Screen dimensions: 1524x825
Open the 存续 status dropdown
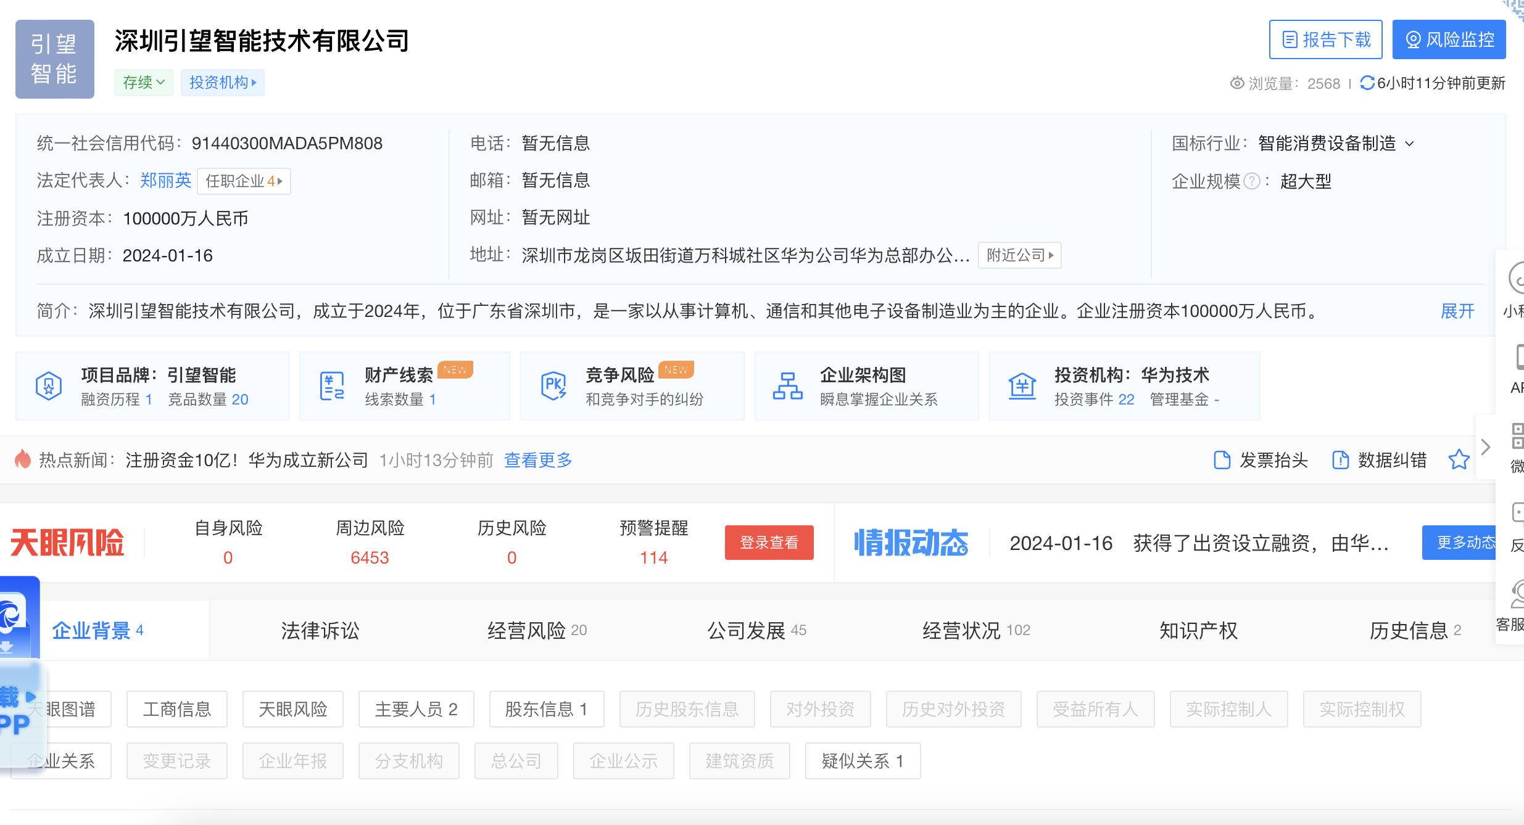[144, 83]
